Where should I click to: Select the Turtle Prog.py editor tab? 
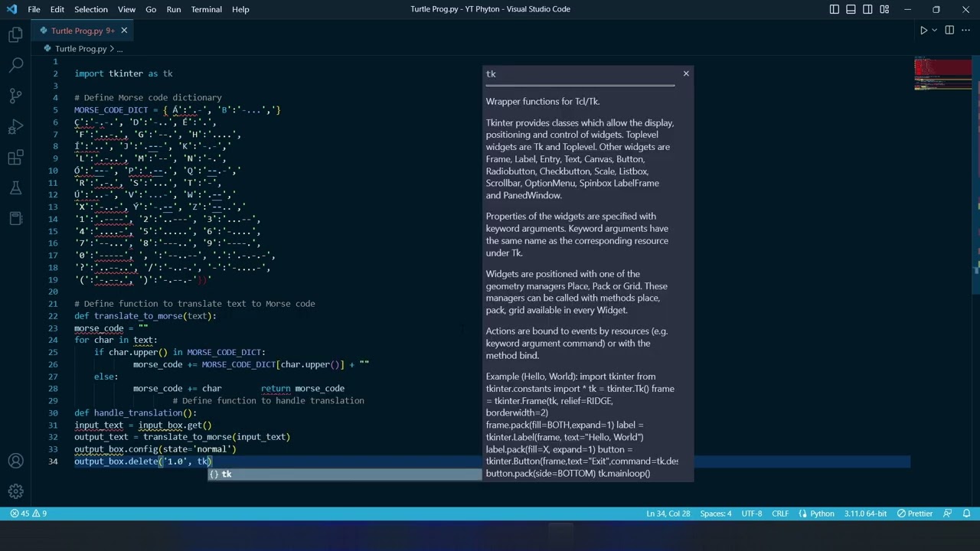83,31
